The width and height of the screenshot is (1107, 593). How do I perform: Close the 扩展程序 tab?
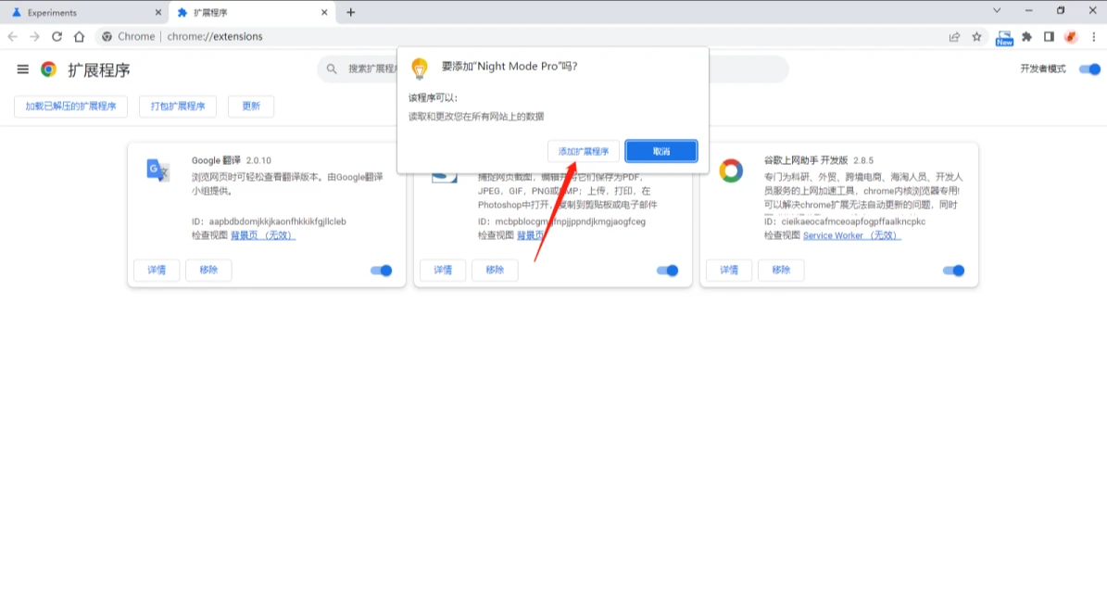[324, 13]
